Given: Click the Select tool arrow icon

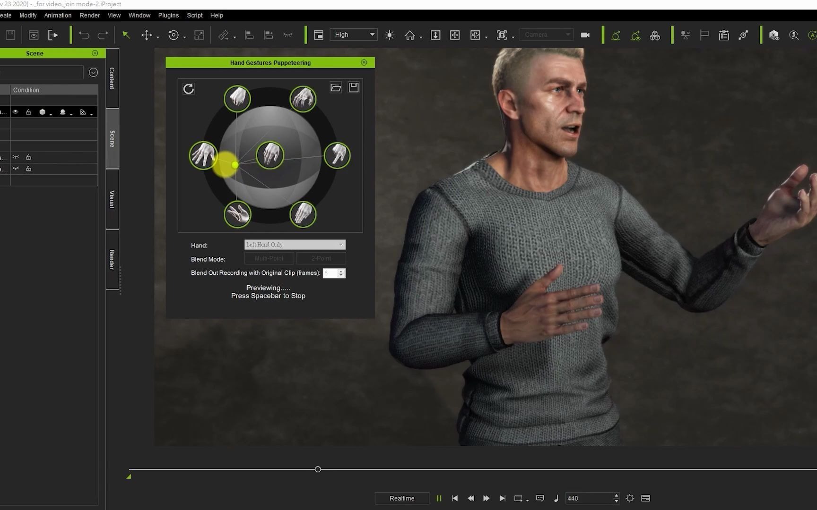Looking at the screenshot, I should pyautogui.click(x=126, y=34).
